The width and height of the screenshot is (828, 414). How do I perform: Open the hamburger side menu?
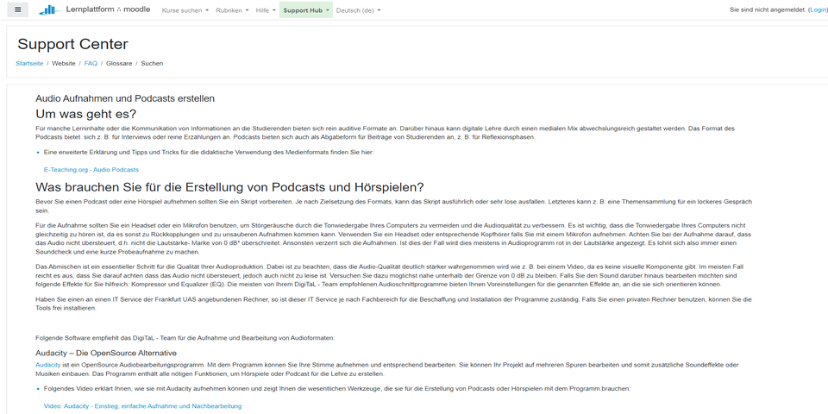(18, 9)
